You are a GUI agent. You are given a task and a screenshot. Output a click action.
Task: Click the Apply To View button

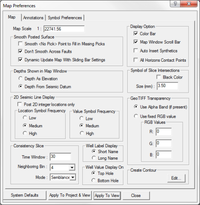pyautogui.click(x=107, y=196)
